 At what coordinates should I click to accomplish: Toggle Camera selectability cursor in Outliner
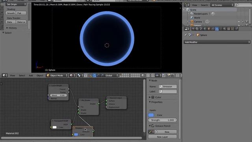(x=243, y=21)
